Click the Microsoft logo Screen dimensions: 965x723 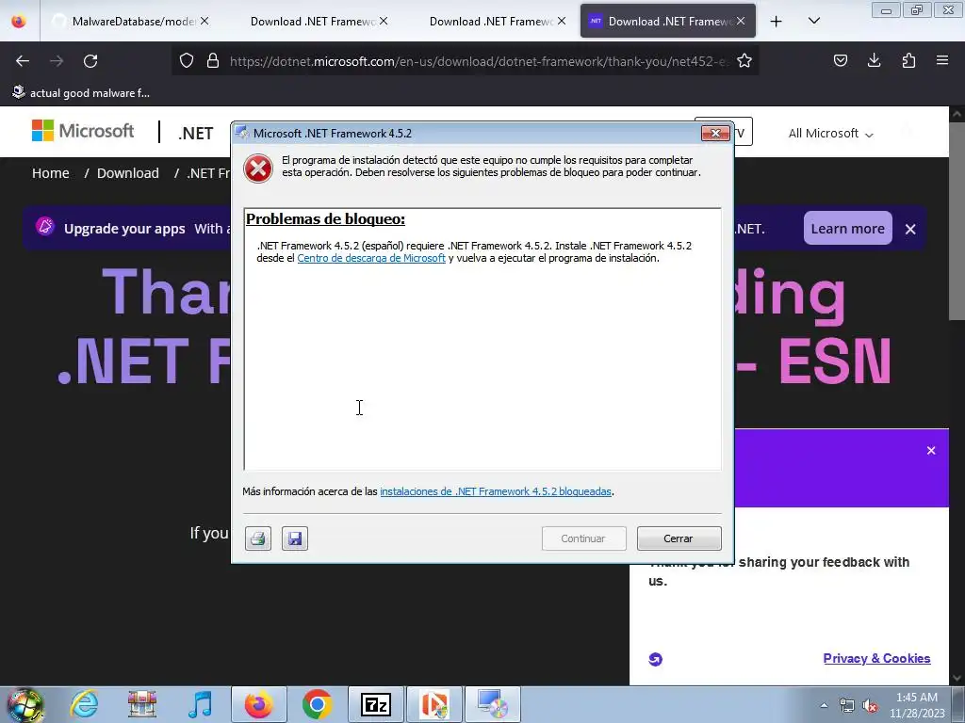tap(83, 131)
